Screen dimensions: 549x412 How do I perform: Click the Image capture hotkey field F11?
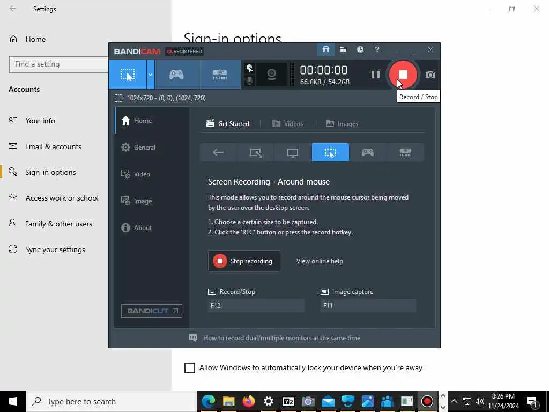tap(368, 305)
